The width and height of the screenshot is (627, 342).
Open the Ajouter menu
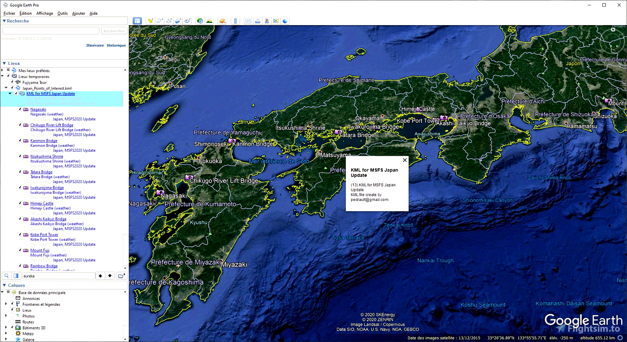pyautogui.click(x=78, y=13)
